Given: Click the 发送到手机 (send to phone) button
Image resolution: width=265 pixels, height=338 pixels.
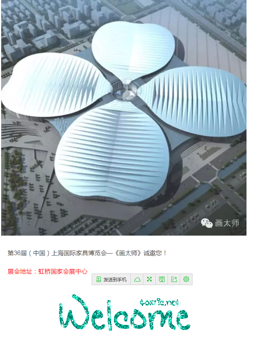Looking at the screenshot, I should (111, 279).
